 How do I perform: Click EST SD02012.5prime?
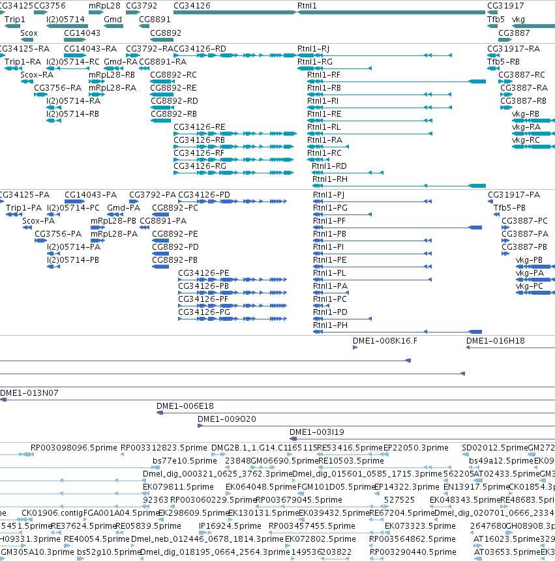click(495, 448)
